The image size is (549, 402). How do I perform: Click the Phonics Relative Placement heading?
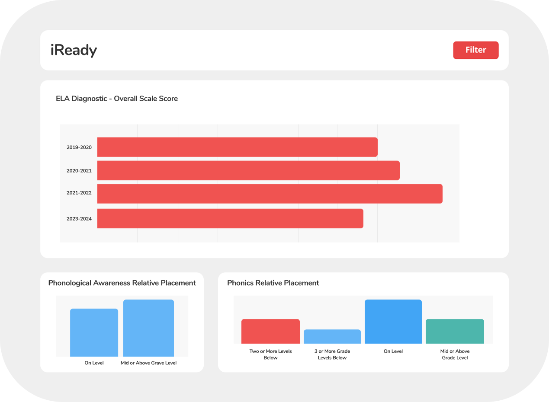(273, 283)
